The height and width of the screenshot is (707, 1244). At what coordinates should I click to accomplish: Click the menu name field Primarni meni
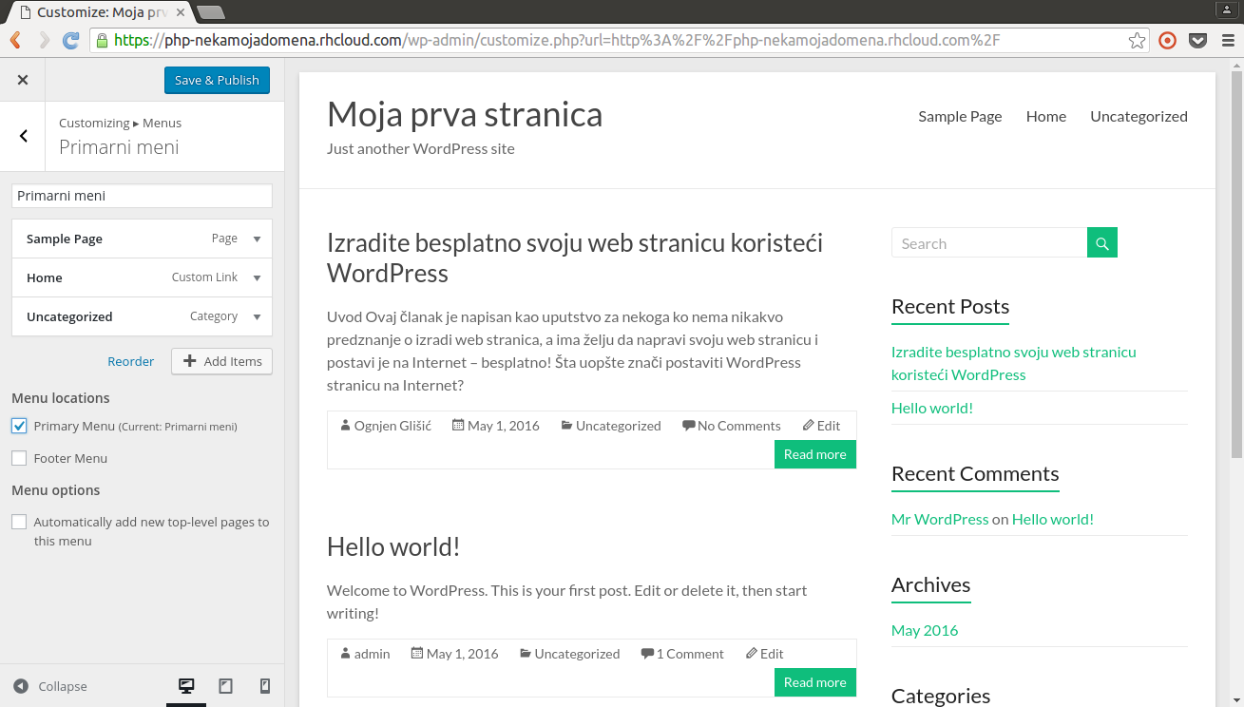point(142,196)
